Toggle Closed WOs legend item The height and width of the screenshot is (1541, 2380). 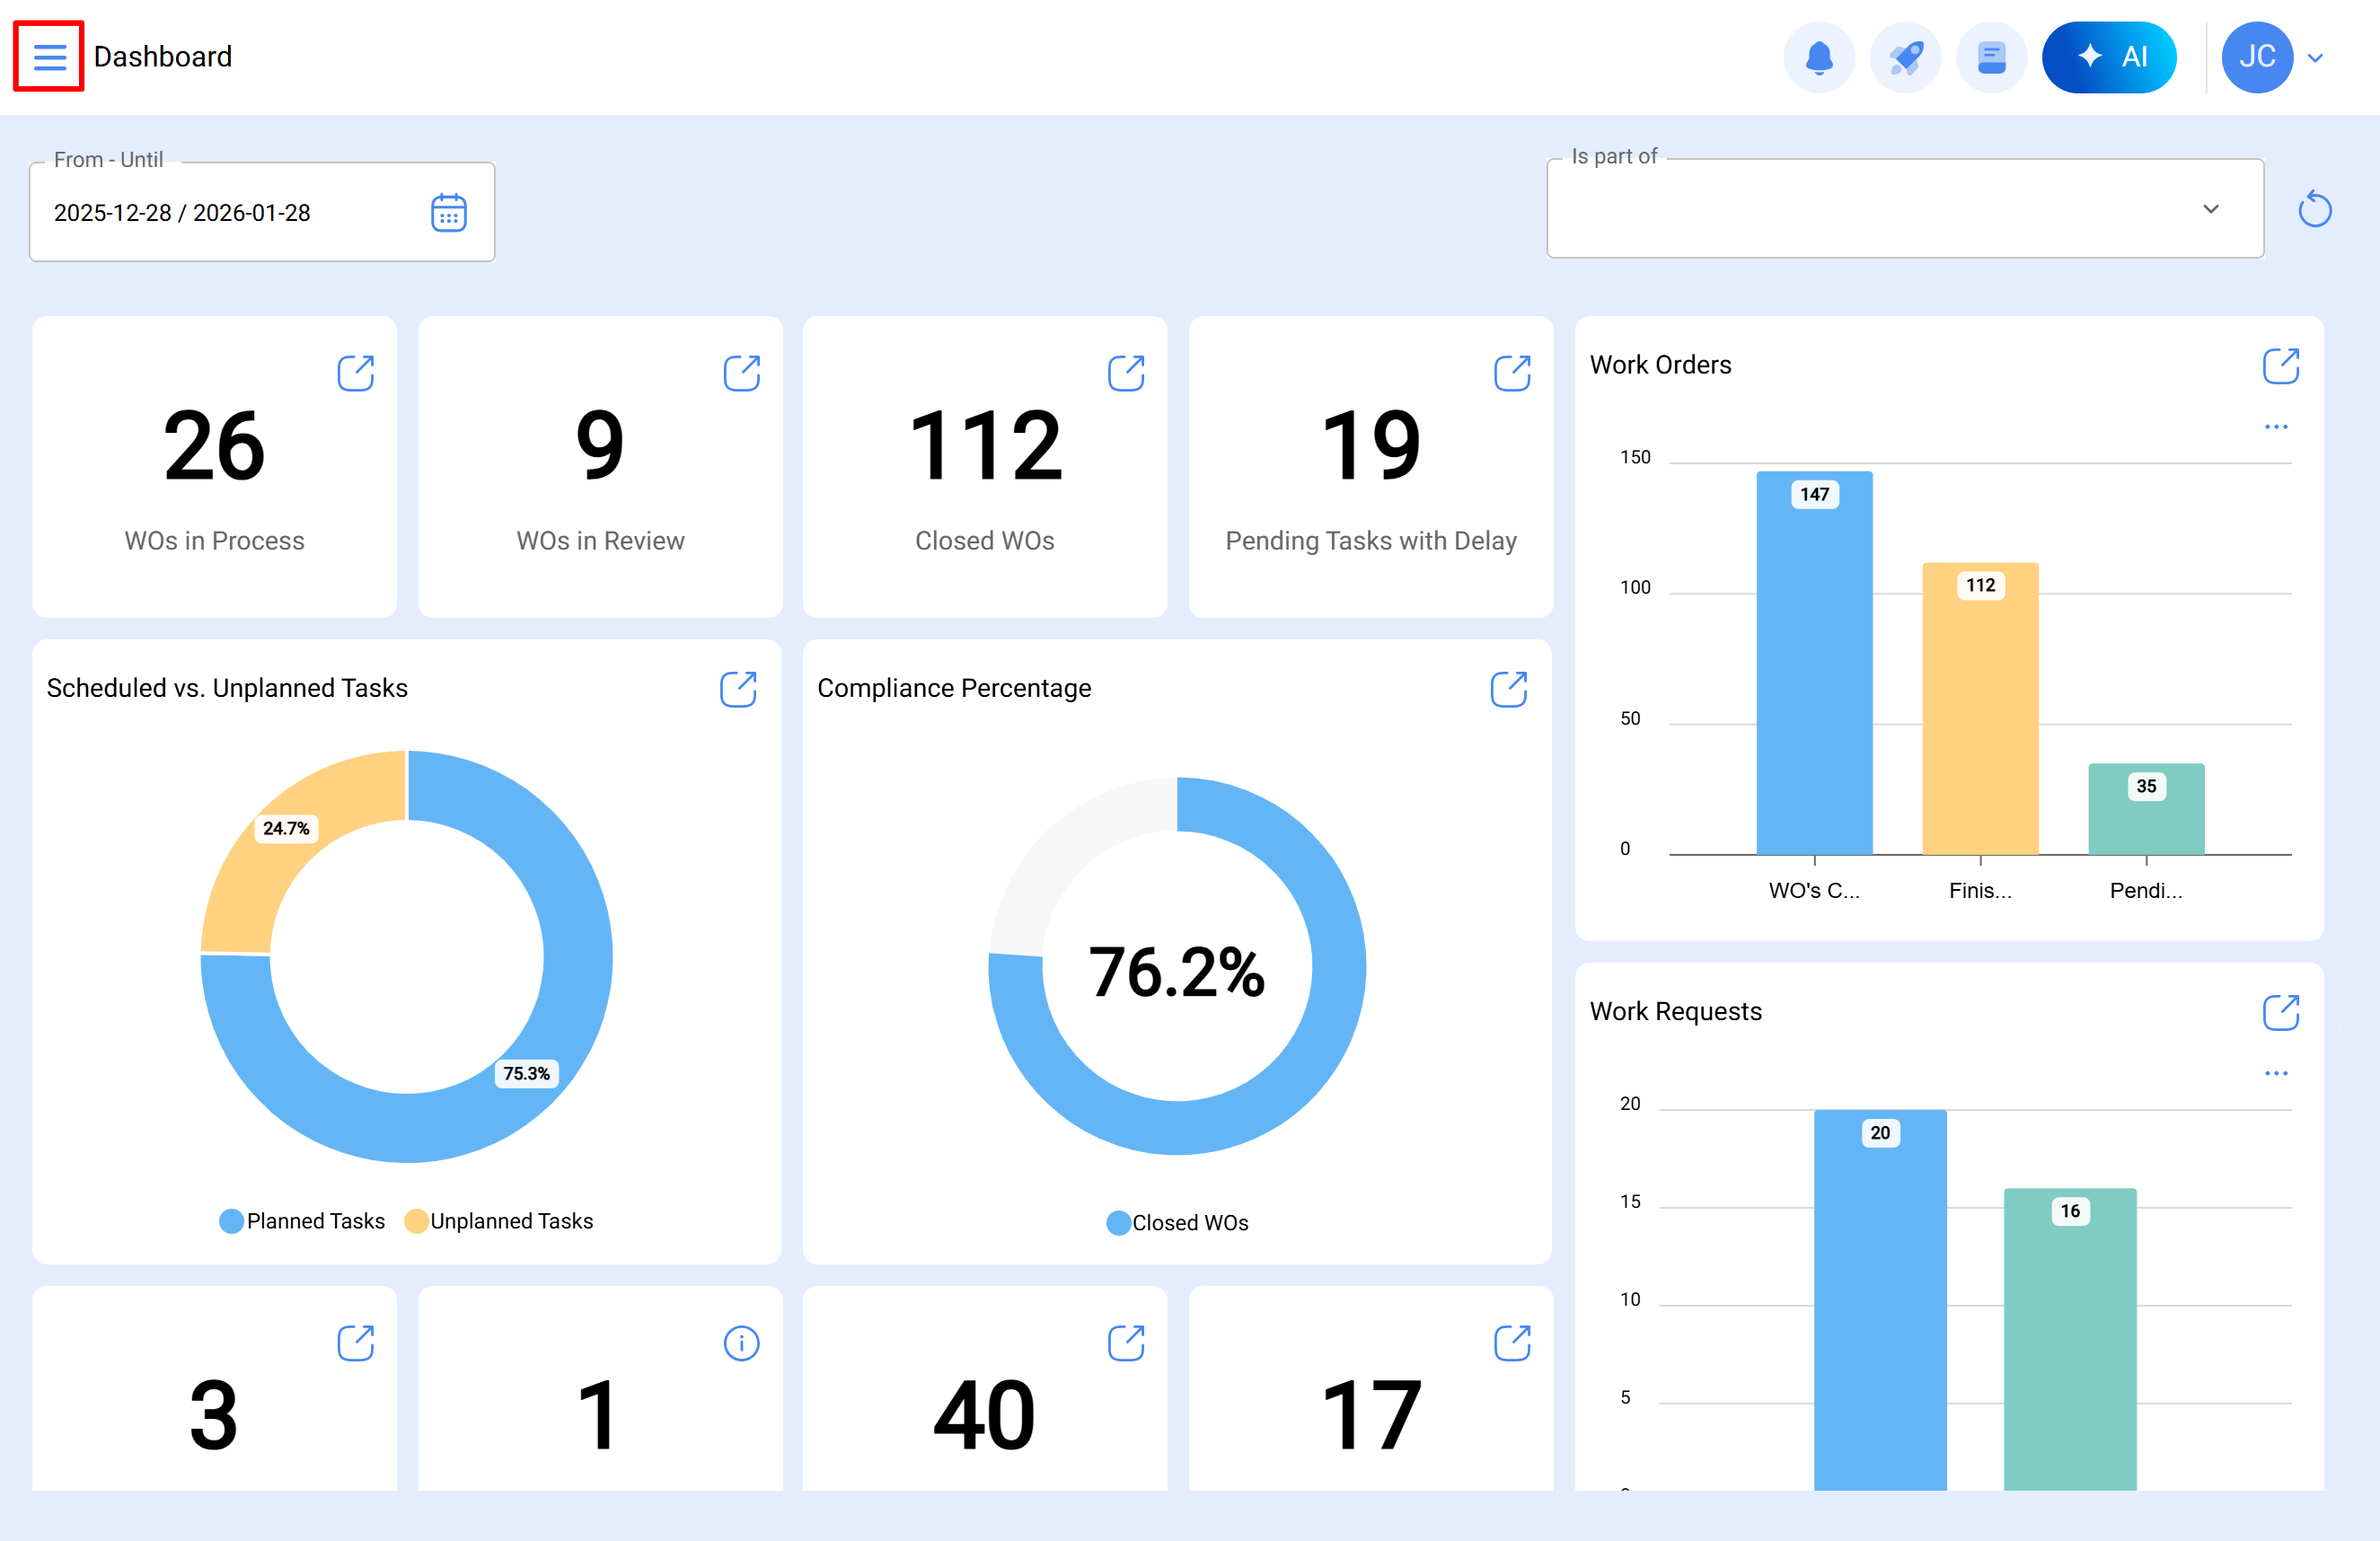tap(1177, 1223)
